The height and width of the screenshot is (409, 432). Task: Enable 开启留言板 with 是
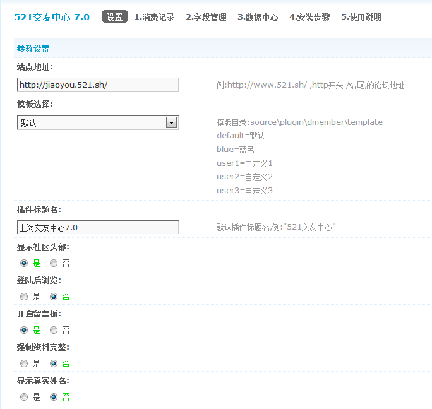pos(24,330)
